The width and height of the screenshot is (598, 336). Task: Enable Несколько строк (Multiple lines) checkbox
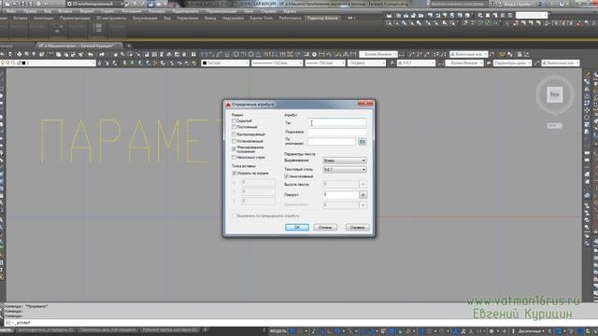pos(235,158)
